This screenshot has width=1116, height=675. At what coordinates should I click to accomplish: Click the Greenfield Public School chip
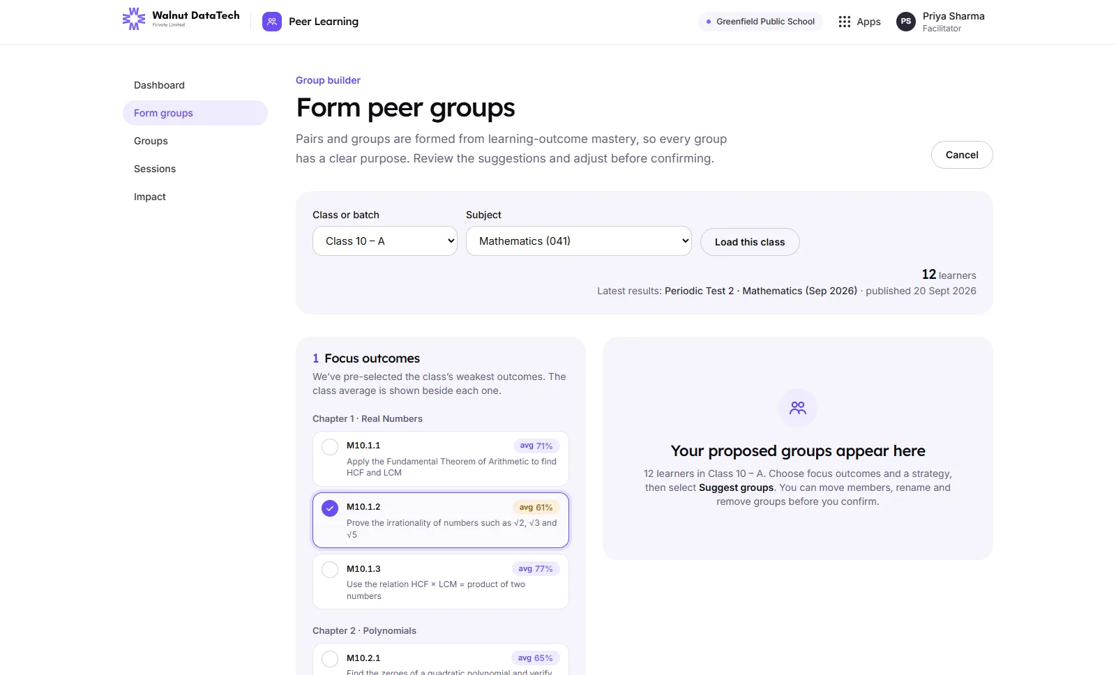coord(760,22)
